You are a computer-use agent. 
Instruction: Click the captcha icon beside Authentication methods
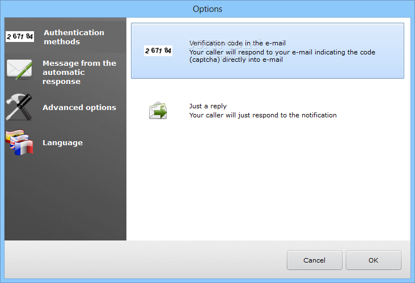[20, 36]
